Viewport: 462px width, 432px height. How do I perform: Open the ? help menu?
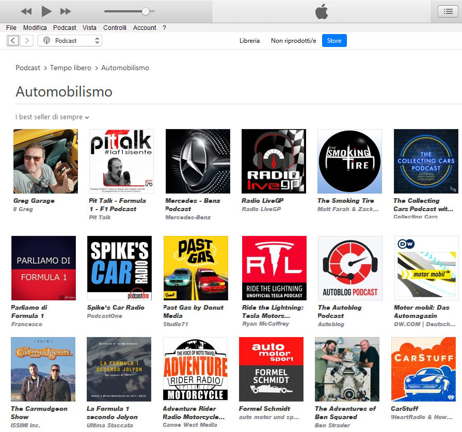[164, 28]
